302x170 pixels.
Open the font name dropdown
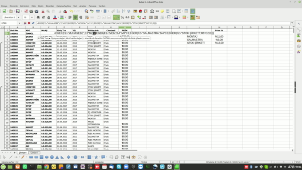click(x=19, y=17)
